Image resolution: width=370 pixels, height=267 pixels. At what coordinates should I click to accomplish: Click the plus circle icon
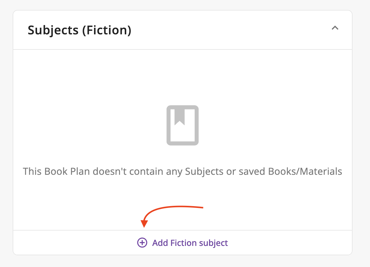coord(142,243)
